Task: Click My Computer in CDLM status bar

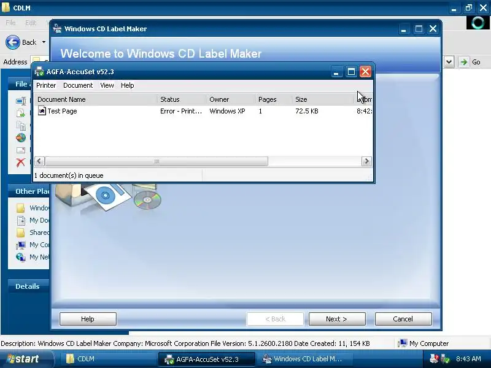Action: [423, 343]
